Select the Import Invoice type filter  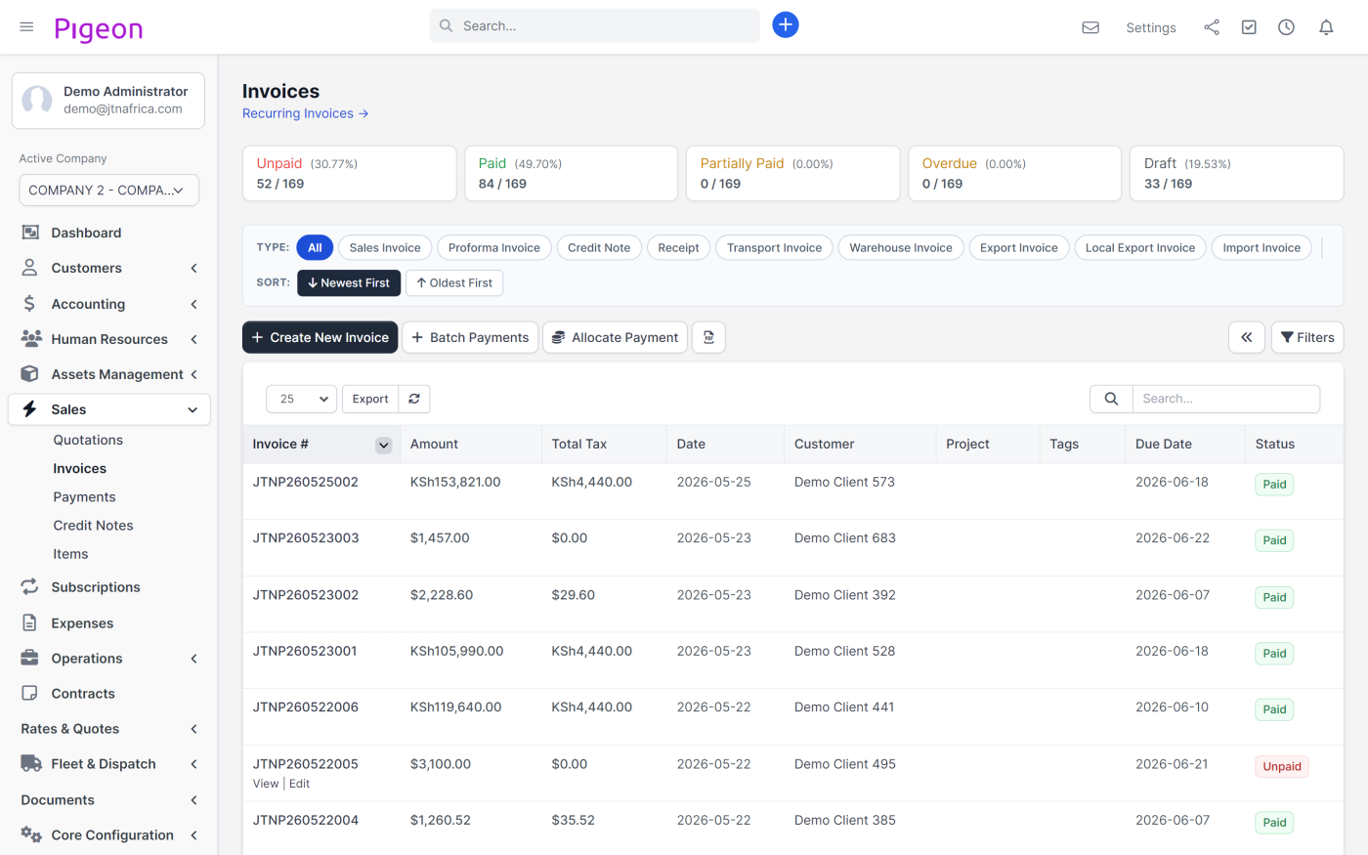click(x=1261, y=248)
